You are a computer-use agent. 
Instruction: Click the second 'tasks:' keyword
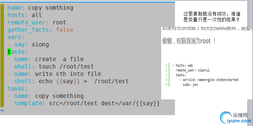[x=18, y=89]
